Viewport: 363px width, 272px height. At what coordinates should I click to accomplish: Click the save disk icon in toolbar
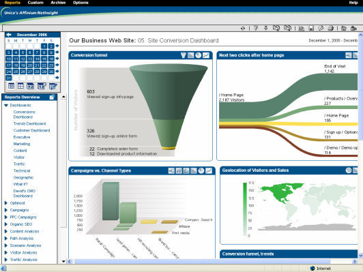(311, 28)
